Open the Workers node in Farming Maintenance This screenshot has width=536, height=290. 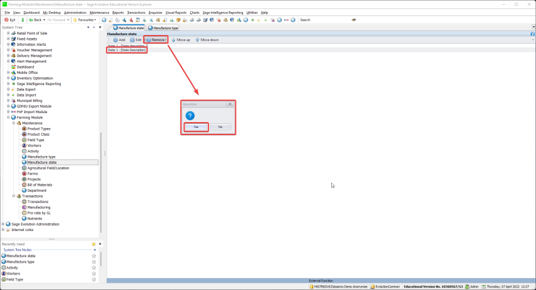[x=34, y=145]
